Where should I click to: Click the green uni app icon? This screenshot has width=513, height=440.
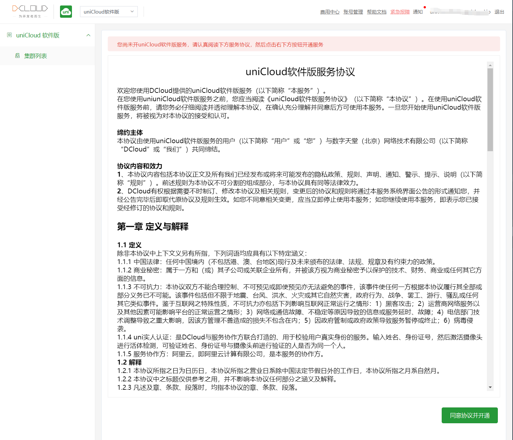coord(66,12)
